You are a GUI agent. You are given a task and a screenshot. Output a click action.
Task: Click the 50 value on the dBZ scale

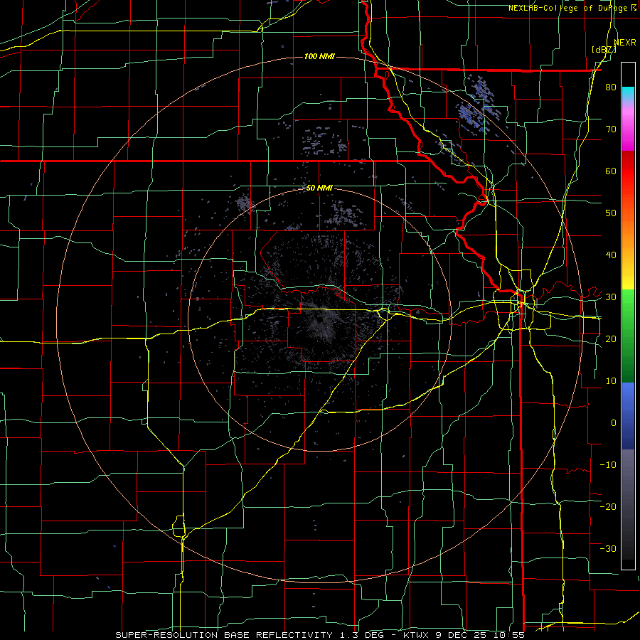tap(611, 213)
